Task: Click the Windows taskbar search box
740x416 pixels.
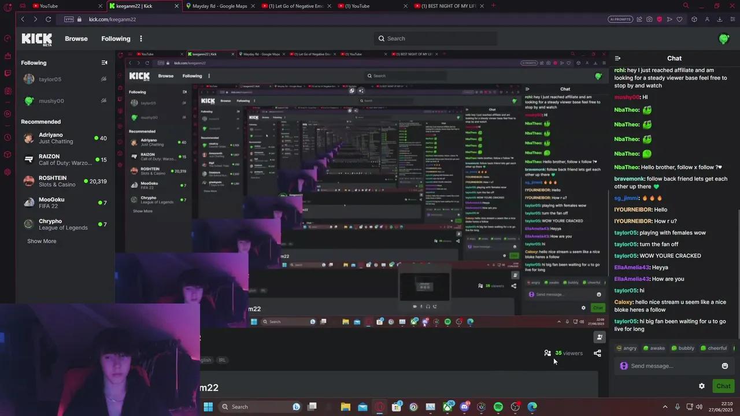Action: click(260, 407)
